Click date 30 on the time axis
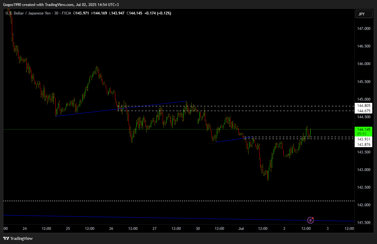Screen dimensions: 377x244 point(198,229)
